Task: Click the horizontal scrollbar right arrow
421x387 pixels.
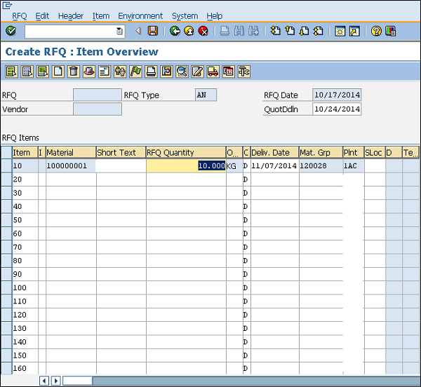Action: [56, 381]
